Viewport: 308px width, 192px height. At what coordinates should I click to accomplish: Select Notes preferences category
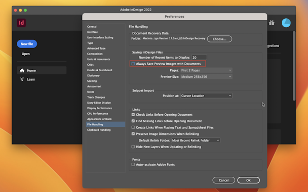[91, 91]
